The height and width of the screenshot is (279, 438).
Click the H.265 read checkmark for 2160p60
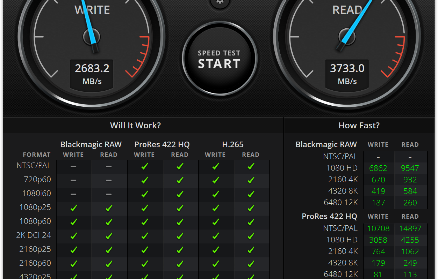pyautogui.click(x=251, y=264)
